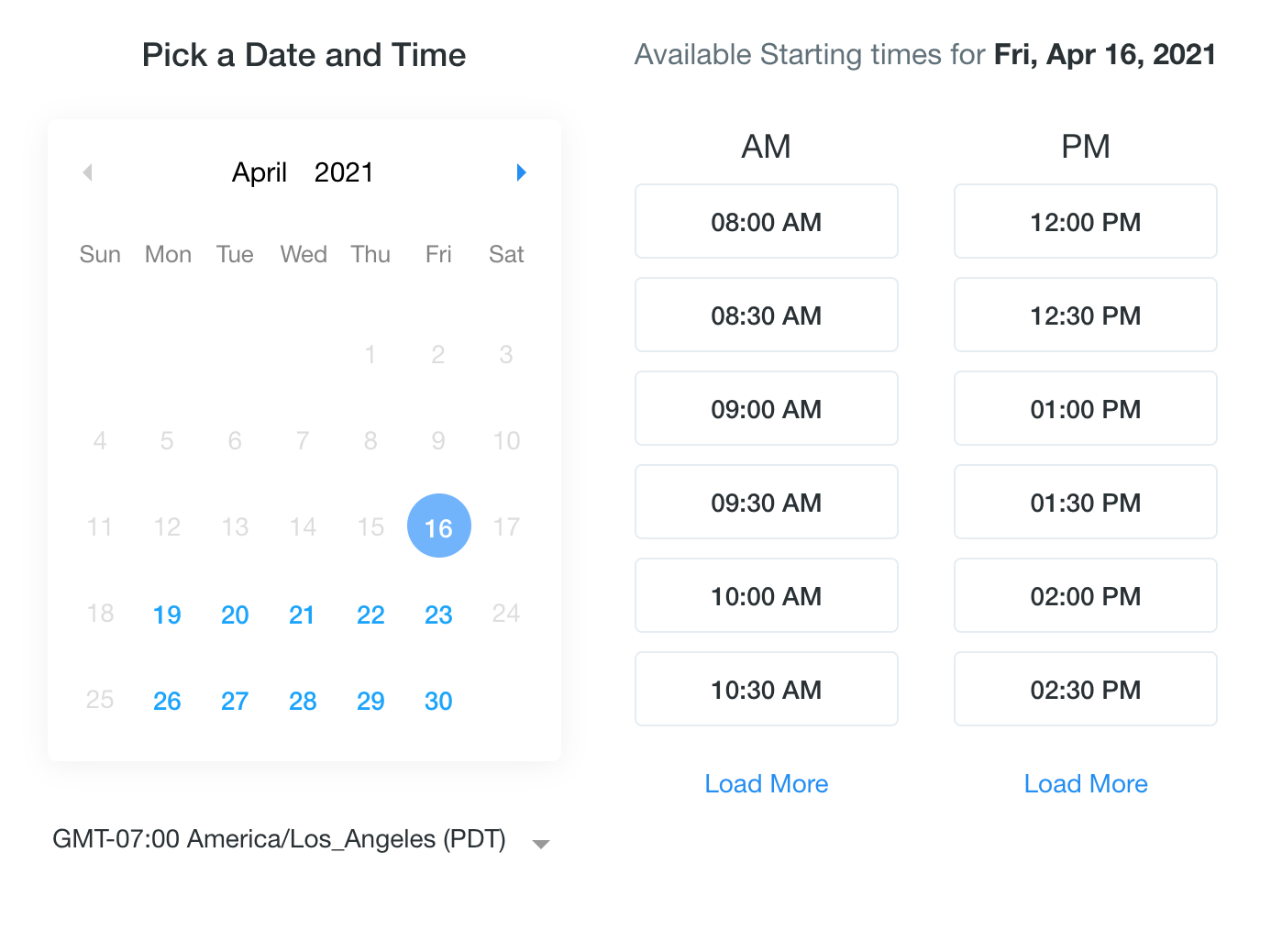Select GMT-07:00 America/Los_Angeles timezone field
The image size is (1271, 952).
point(301,839)
